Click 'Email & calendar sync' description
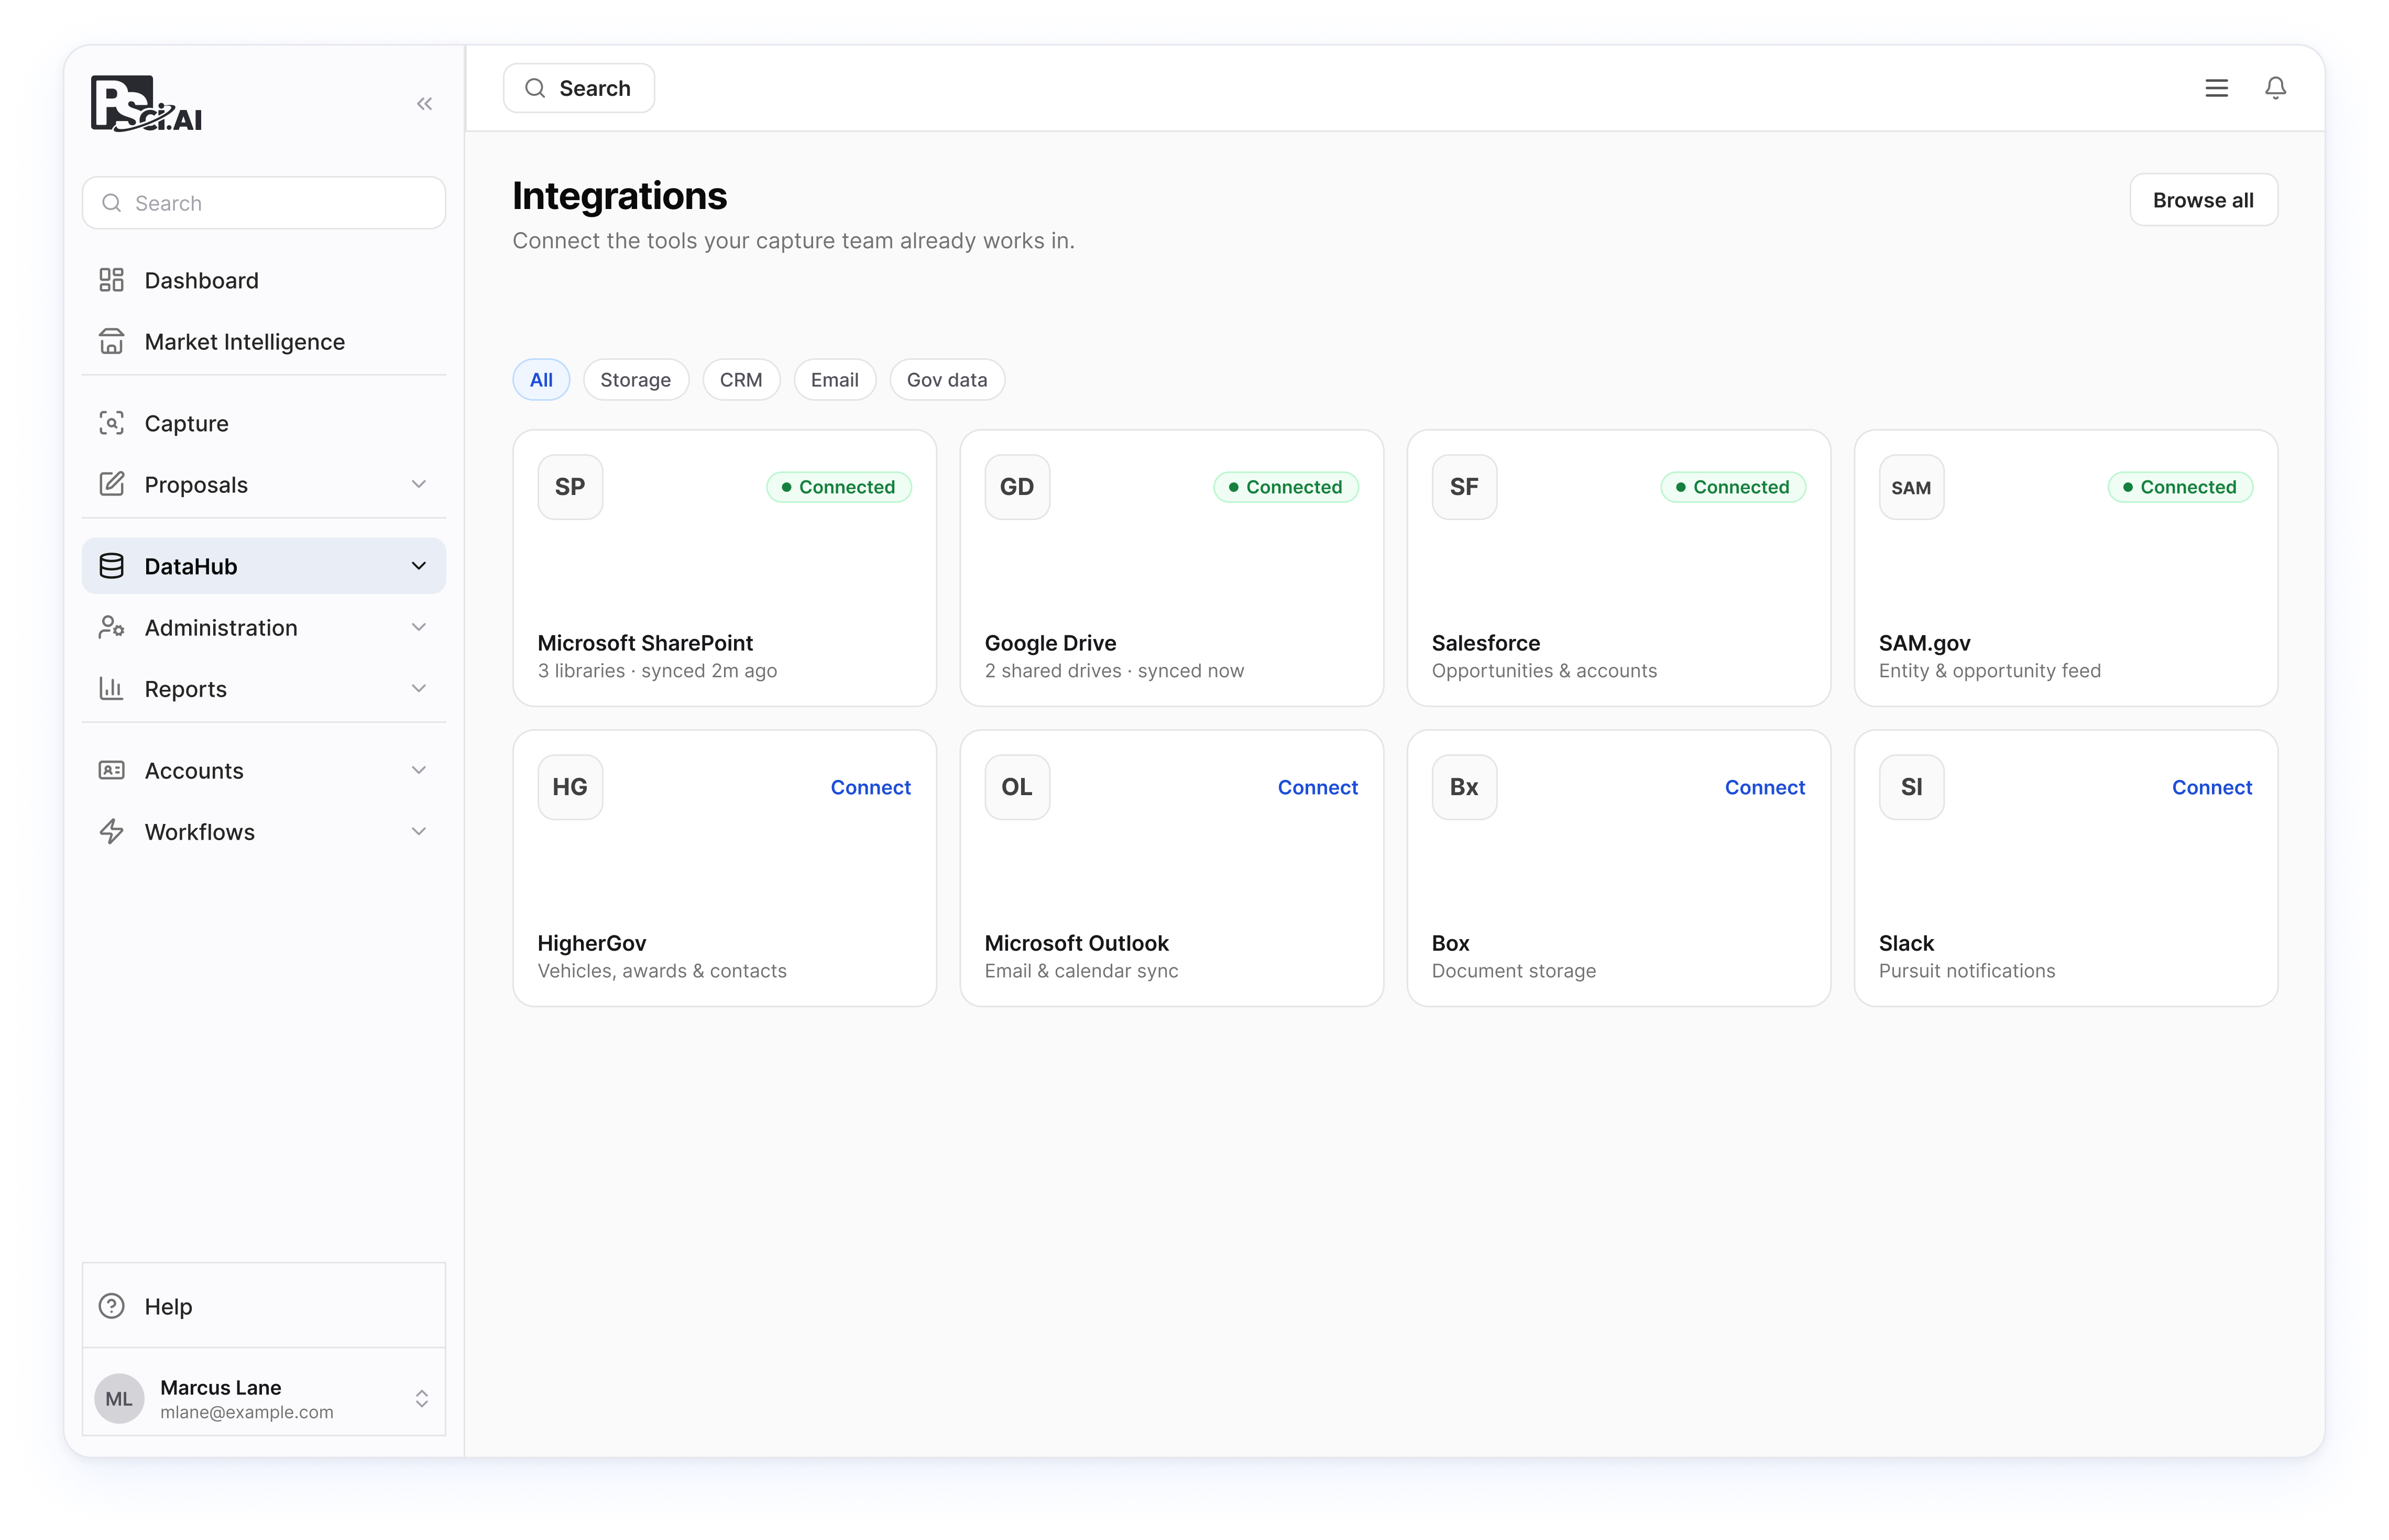Screen dimensions: 2389x1540 [x=1081, y=971]
